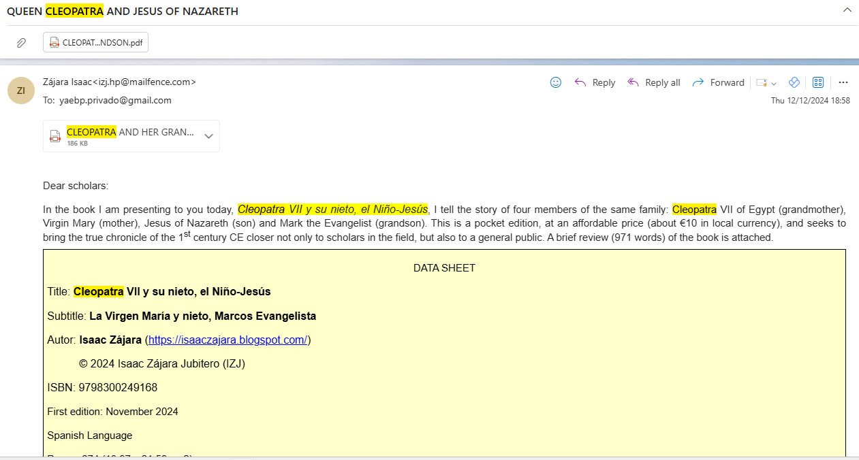Forward this email
Viewport: 859px width, 460px height.
[x=718, y=82]
